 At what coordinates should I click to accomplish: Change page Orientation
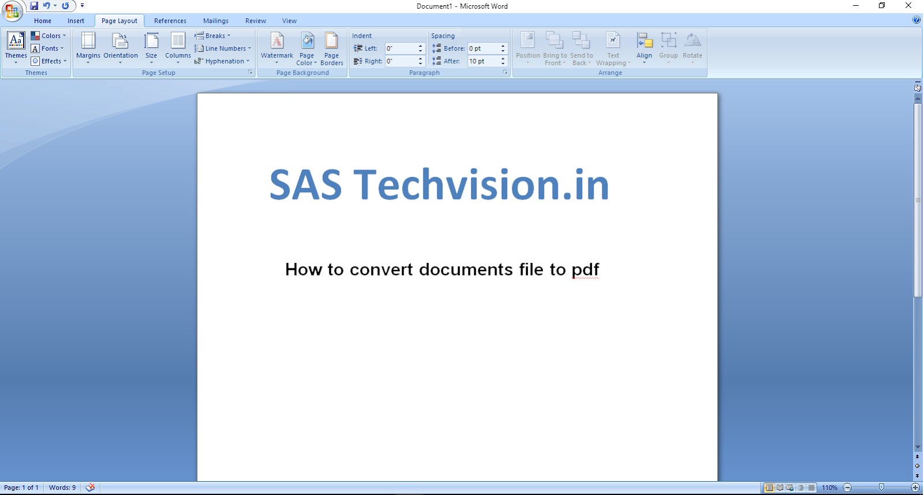121,48
